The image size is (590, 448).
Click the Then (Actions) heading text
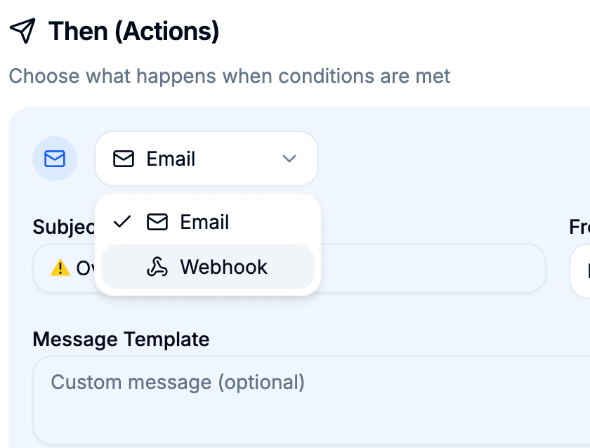pyautogui.click(x=133, y=31)
